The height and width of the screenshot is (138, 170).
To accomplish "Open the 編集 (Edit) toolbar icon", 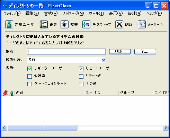I will pyautogui.click(x=44, y=24).
